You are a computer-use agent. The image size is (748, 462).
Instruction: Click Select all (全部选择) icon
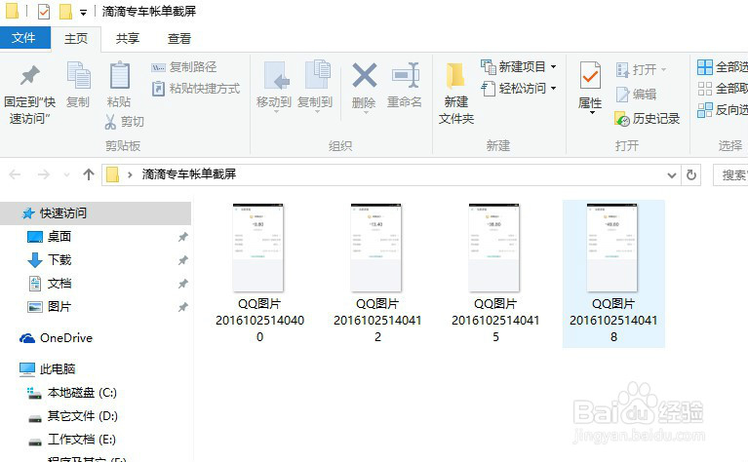704,67
